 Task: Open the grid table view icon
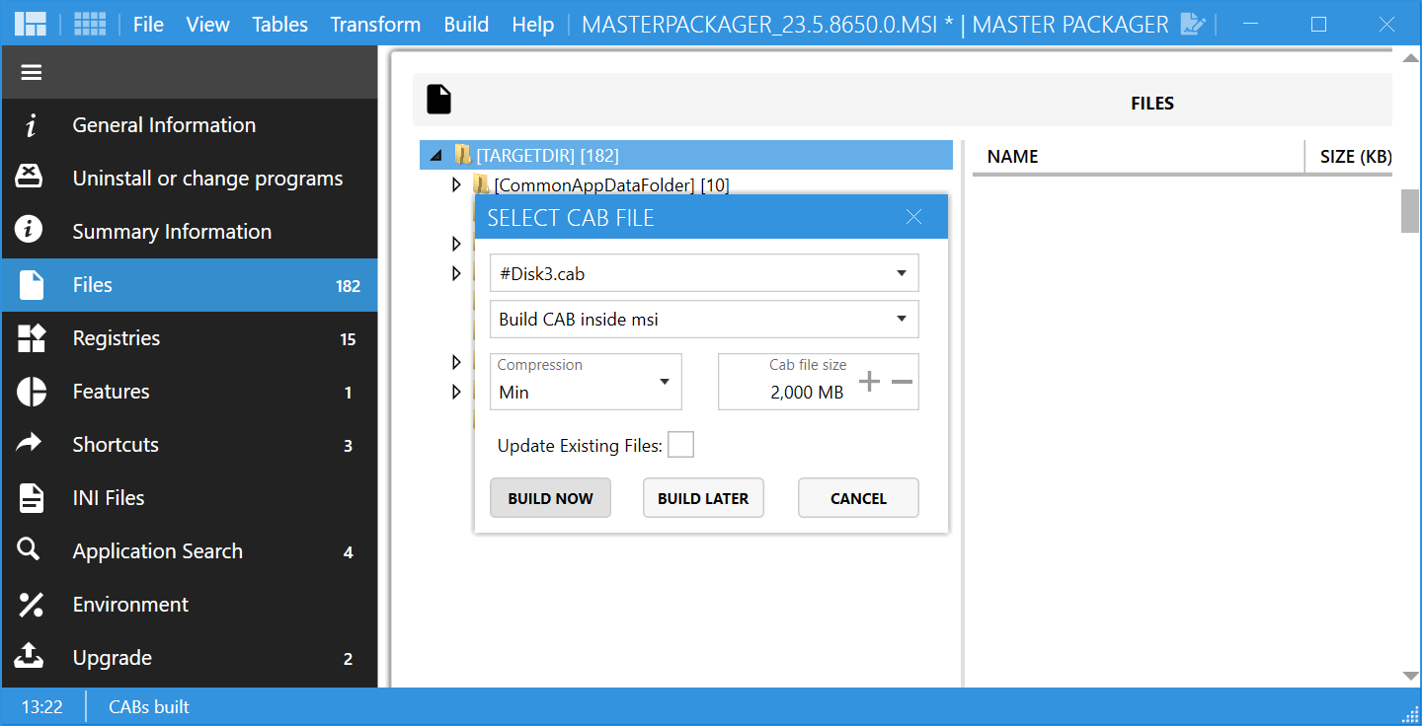90,24
